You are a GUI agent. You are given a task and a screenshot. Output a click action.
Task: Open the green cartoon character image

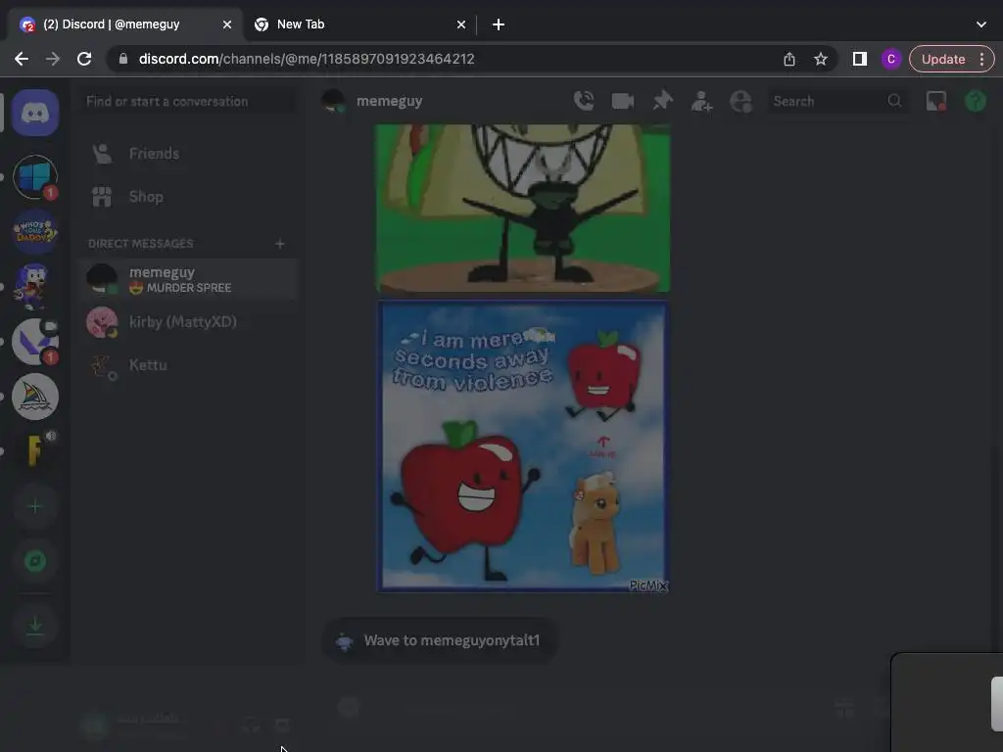(x=523, y=209)
